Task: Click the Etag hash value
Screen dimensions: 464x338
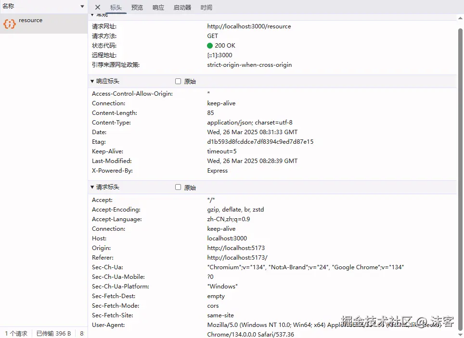Action: point(260,142)
